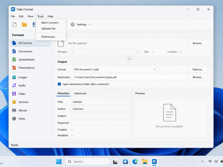Open Task View from taskbar
223x167 pixels.
(x=116, y=162)
